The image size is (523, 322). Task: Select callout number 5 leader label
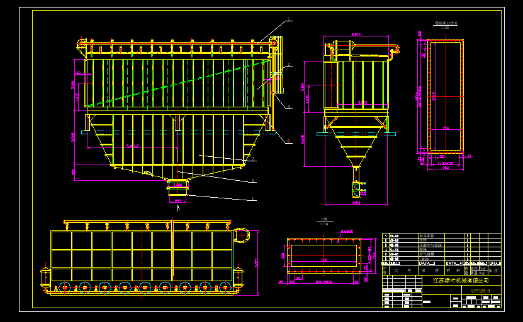289,19
